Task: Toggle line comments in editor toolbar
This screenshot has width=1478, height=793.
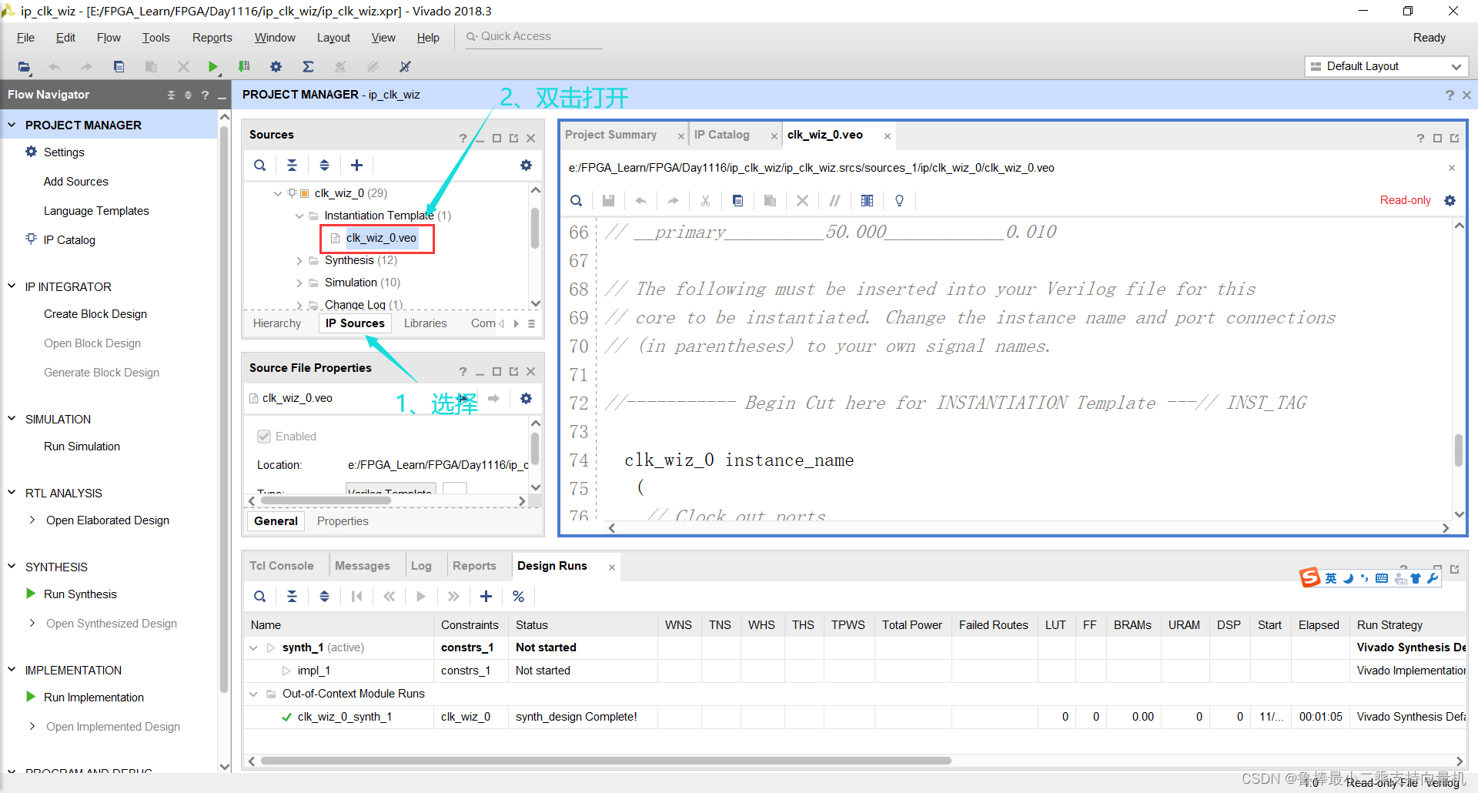Action: point(834,200)
